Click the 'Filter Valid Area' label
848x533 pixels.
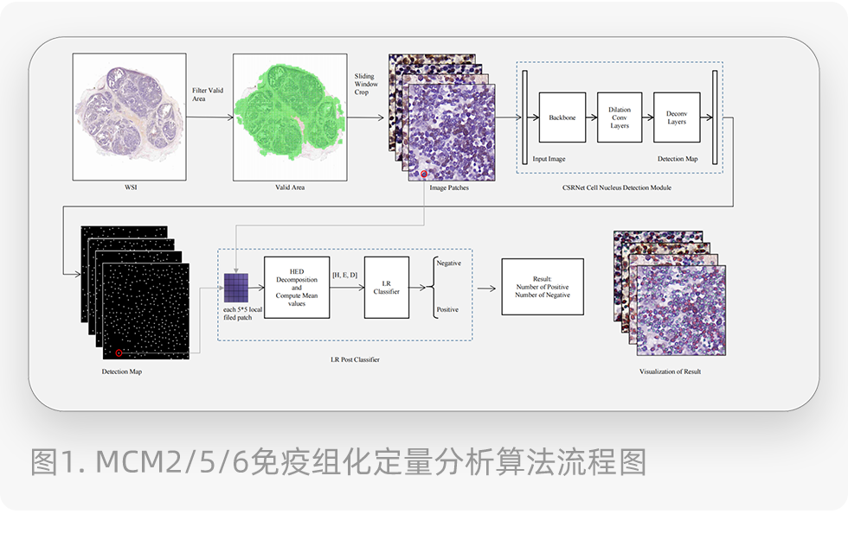pos(208,94)
